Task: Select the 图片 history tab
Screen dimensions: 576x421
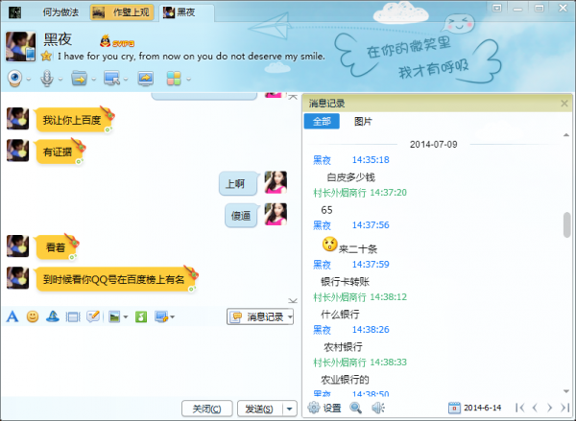Action: (363, 121)
